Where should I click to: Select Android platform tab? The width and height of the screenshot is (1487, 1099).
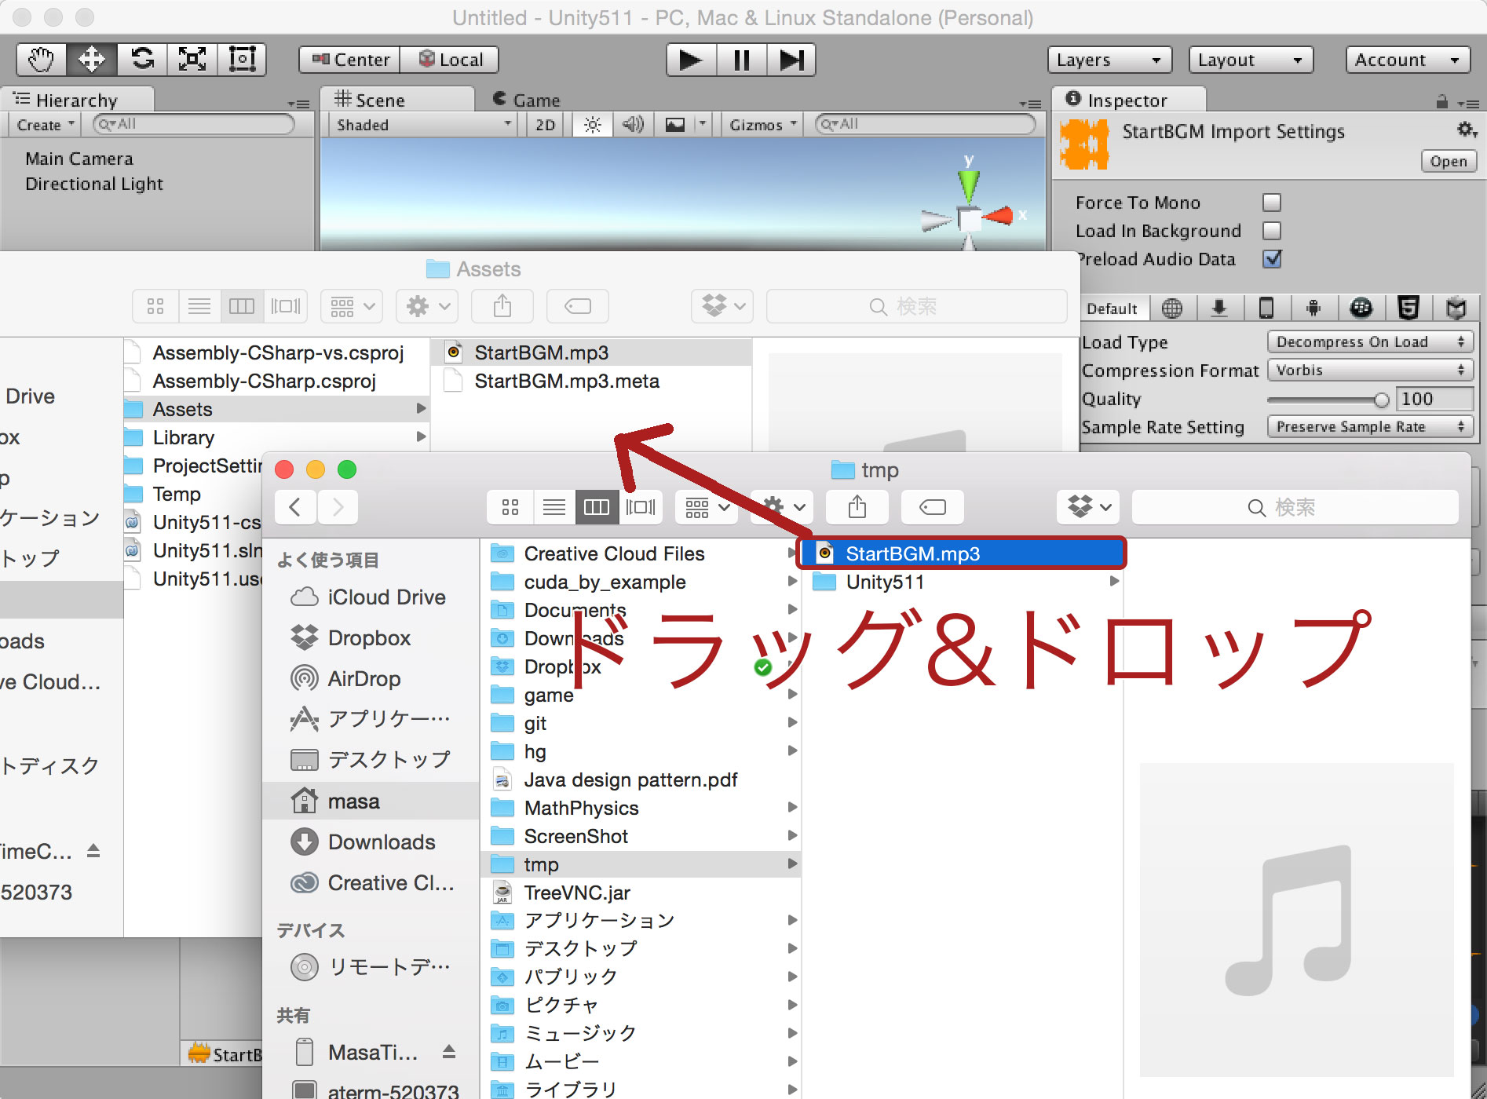(1313, 309)
